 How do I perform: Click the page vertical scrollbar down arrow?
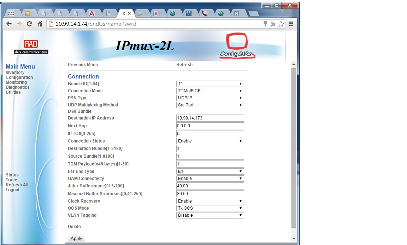(294, 239)
